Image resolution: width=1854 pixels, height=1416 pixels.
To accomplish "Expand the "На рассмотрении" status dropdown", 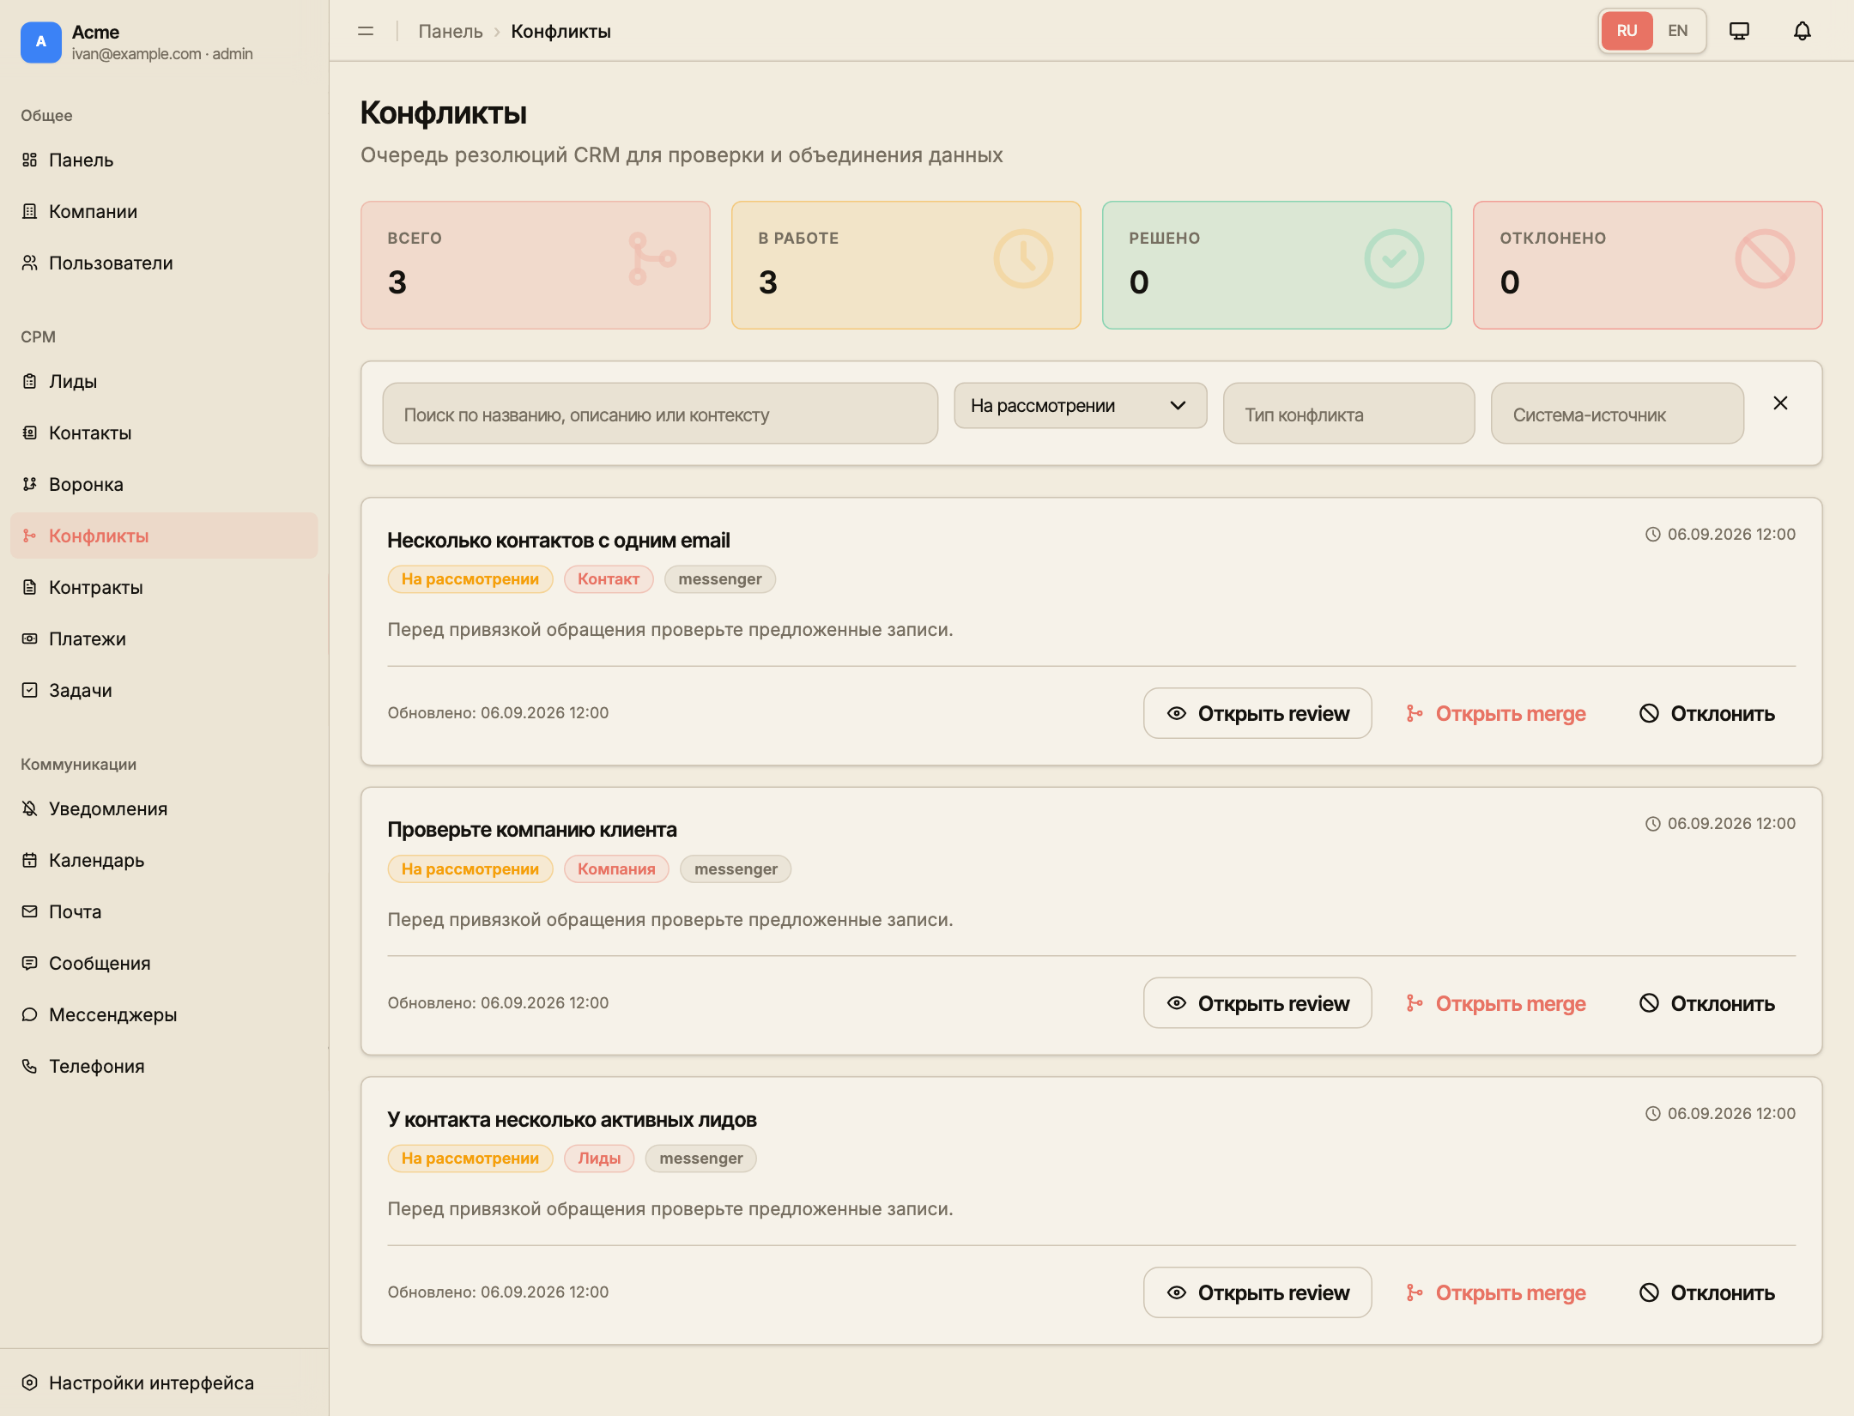I will click(1080, 406).
